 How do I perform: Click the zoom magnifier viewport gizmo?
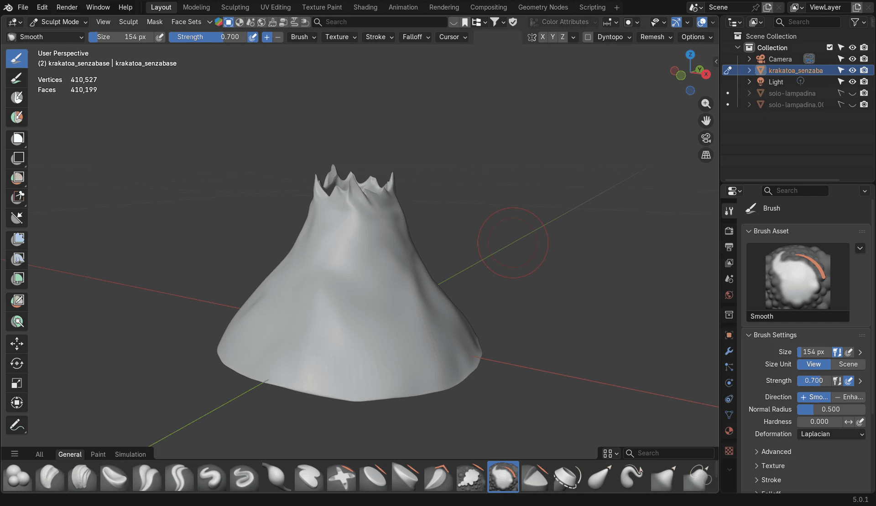pos(706,104)
